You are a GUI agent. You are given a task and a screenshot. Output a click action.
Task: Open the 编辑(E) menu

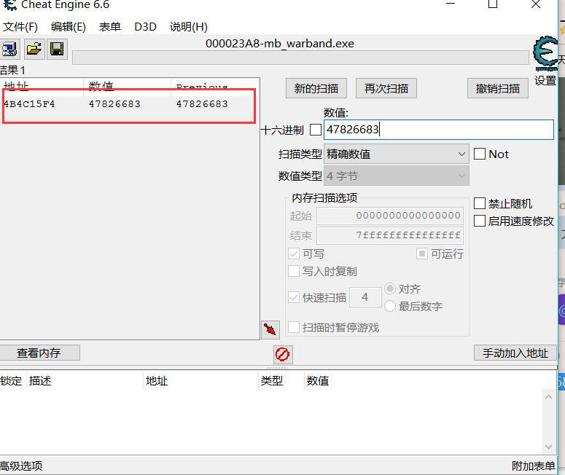69,27
